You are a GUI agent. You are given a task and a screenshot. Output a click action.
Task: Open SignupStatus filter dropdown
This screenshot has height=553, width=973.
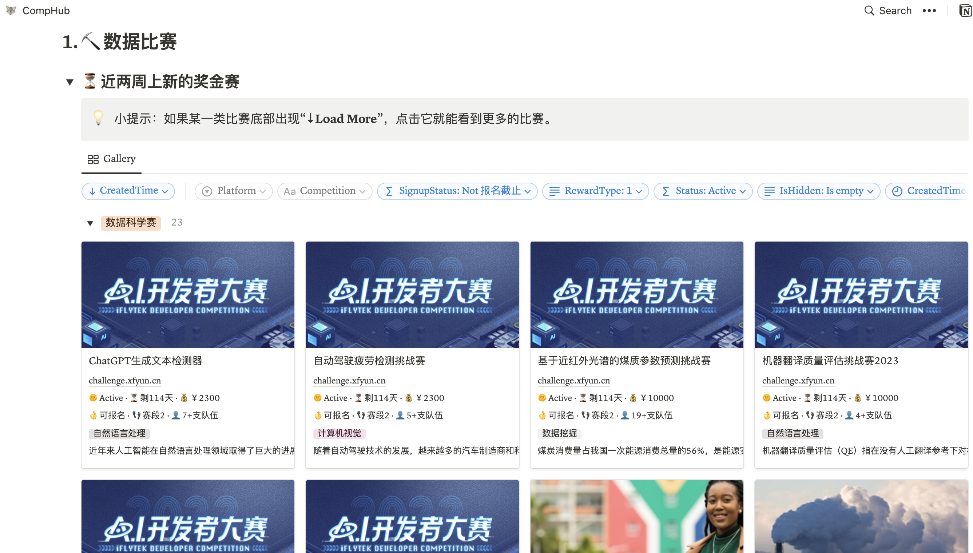pyautogui.click(x=457, y=191)
